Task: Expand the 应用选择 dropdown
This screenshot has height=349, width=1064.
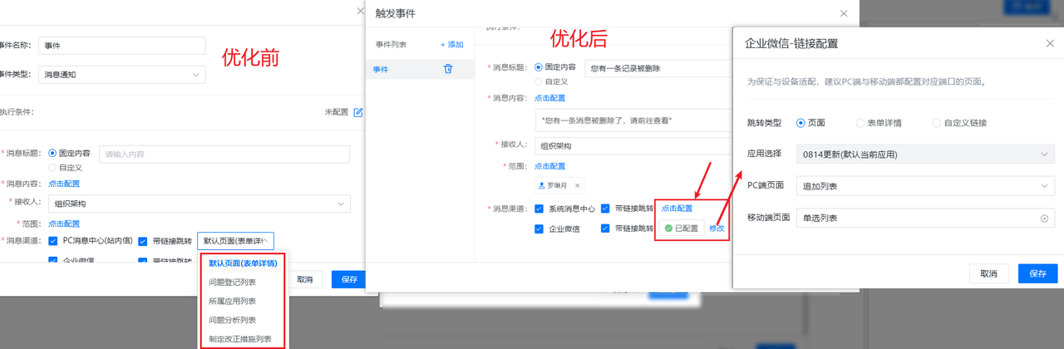Action: click(924, 155)
